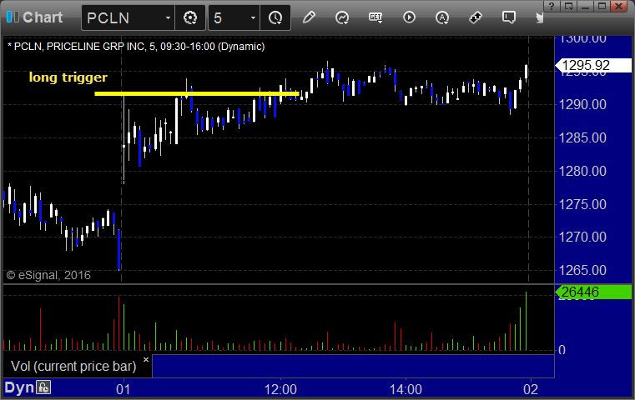Toggle the Dyn lock icon
635x400 pixels.
[43, 387]
